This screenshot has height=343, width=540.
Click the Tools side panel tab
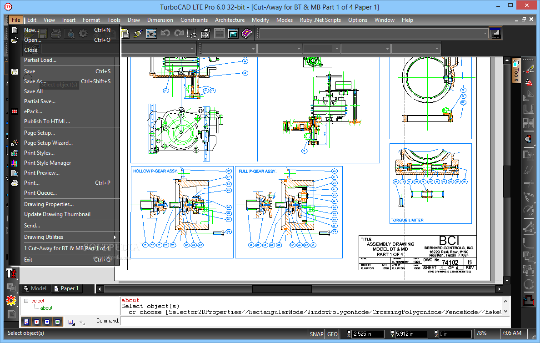click(516, 71)
